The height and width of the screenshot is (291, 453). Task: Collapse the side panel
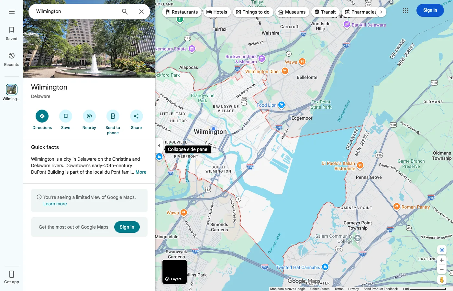click(159, 145)
